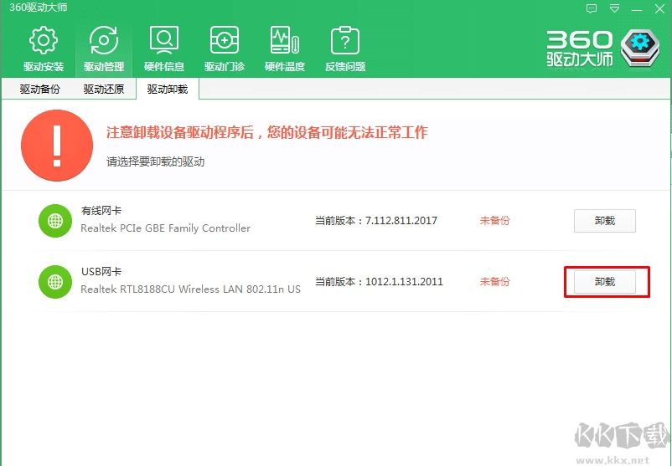The height and width of the screenshot is (466, 672).
Task: Click the 有线网卡 device name
Action: click(x=101, y=211)
